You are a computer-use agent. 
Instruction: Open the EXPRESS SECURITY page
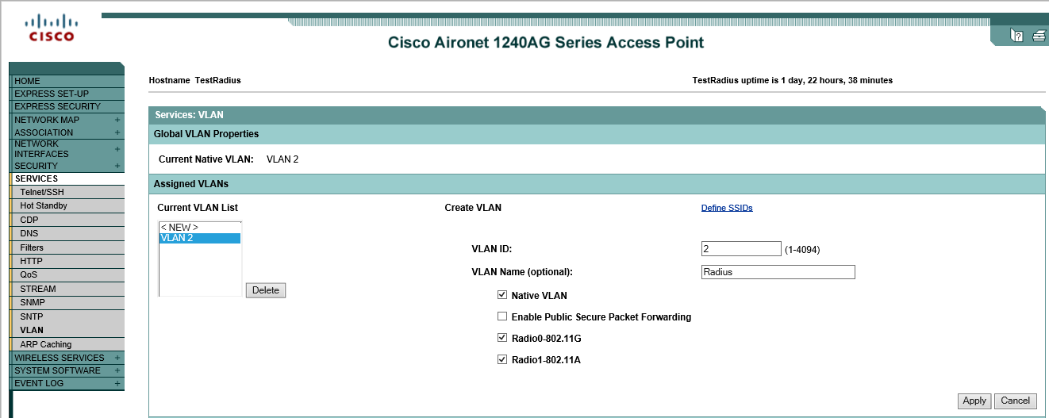pos(57,106)
